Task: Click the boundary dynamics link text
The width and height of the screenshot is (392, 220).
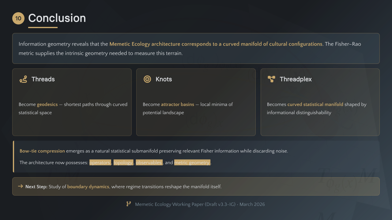Action: (88, 186)
